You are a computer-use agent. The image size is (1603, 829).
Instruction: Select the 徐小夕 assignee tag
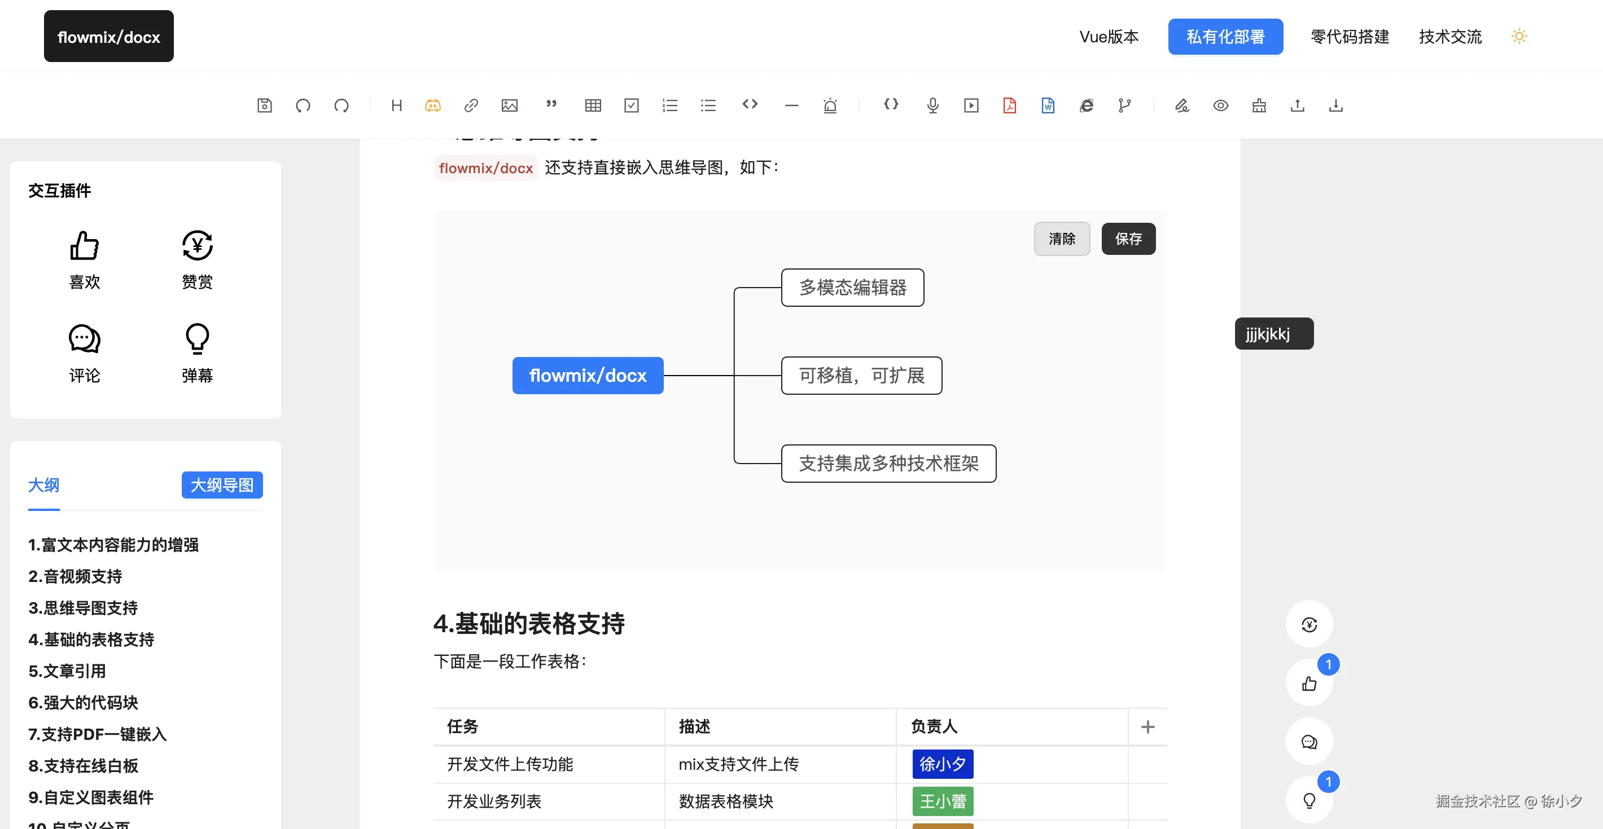coord(942,764)
